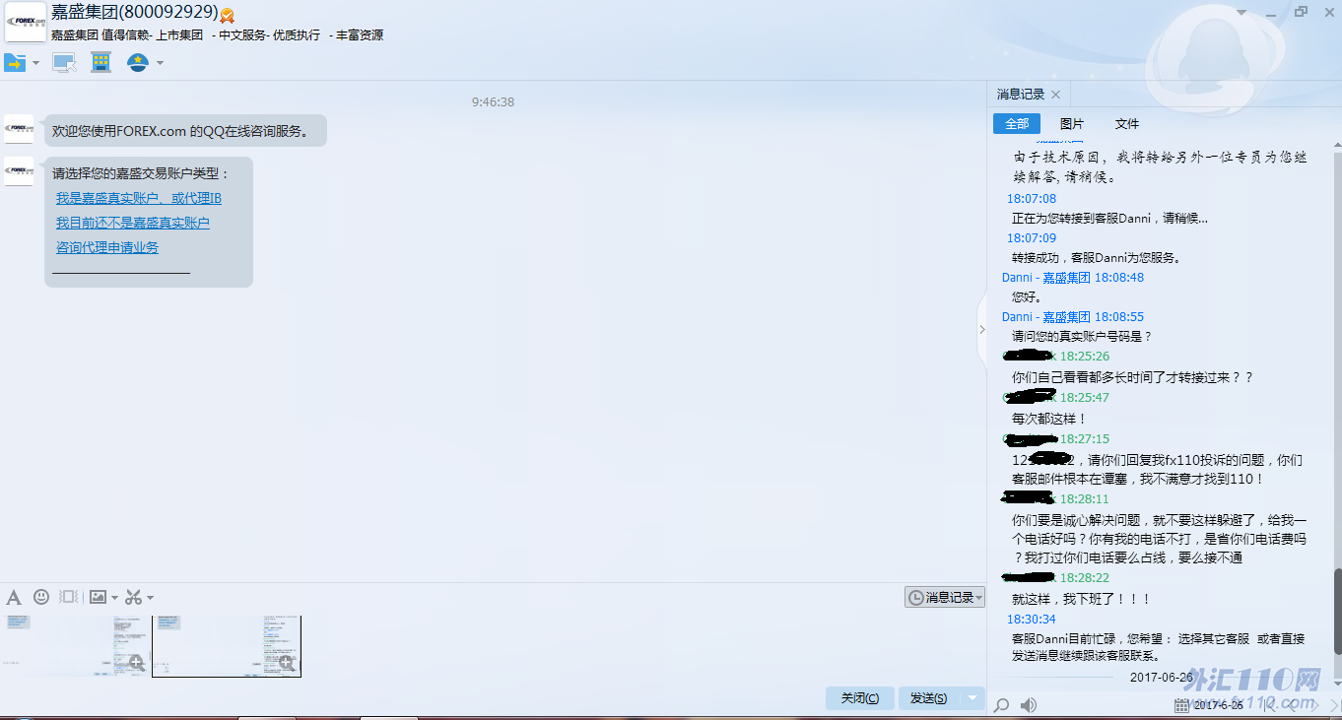This screenshot has width=1342, height=720.
Task: Expand the police cap icon dropdown arrow
Action: click(x=160, y=63)
